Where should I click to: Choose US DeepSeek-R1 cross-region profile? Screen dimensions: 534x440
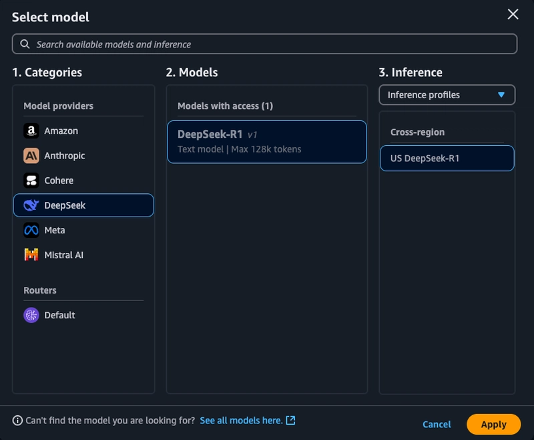click(x=447, y=158)
